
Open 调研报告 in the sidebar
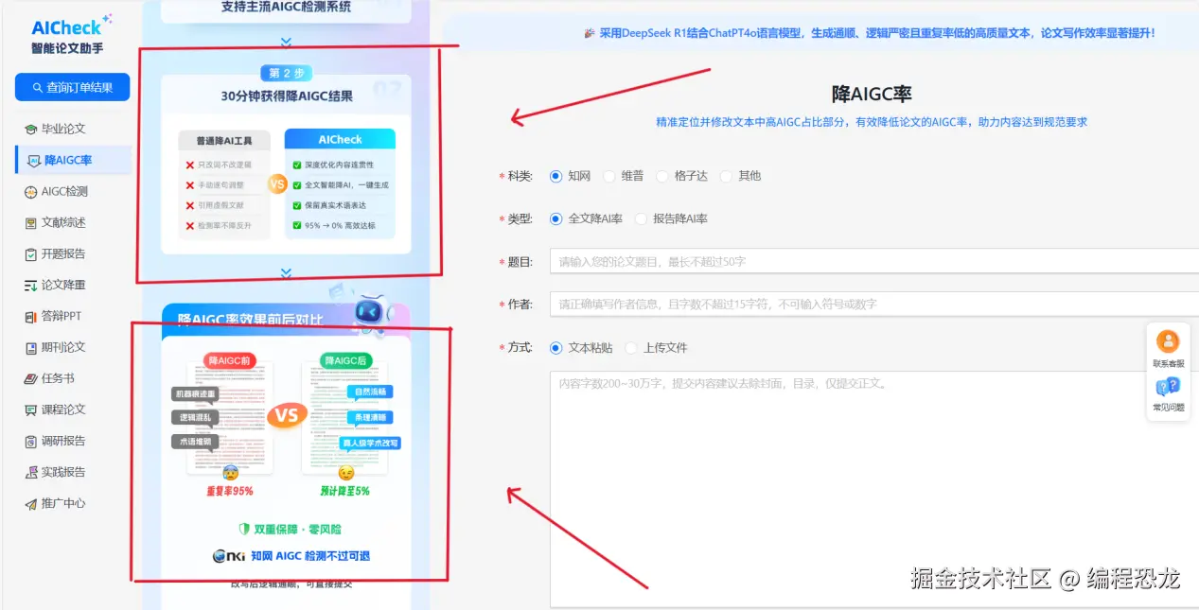pyautogui.click(x=62, y=441)
